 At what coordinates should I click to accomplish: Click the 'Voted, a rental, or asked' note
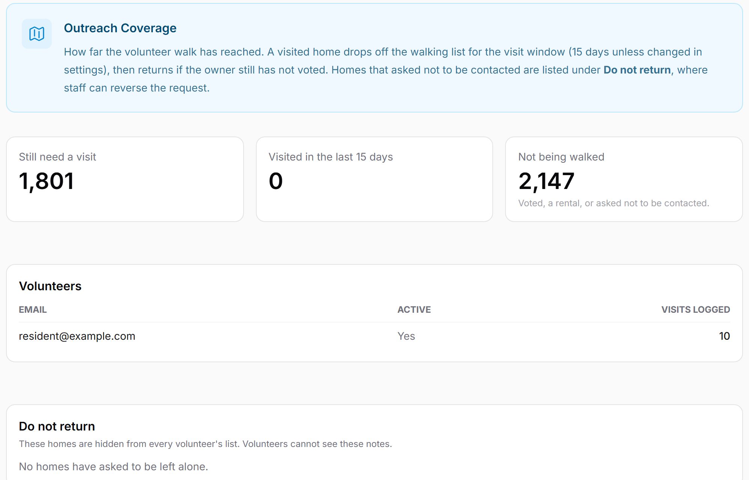[x=614, y=203]
